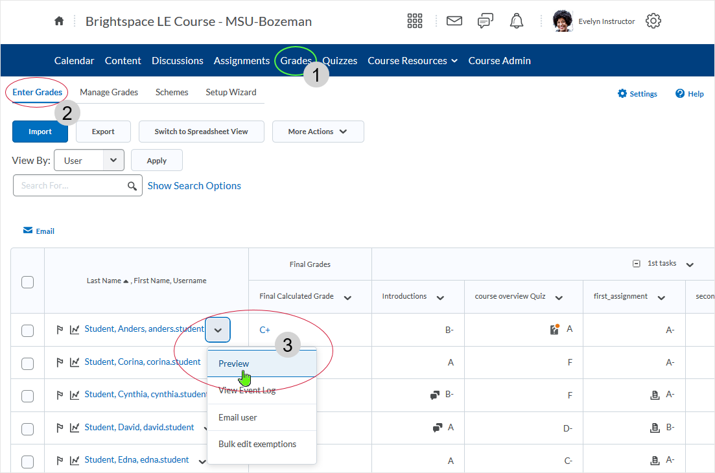Open Quizzes in the navbar
Image resolution: width=715 pixels, height=473 pixels.
coord(340,61)
